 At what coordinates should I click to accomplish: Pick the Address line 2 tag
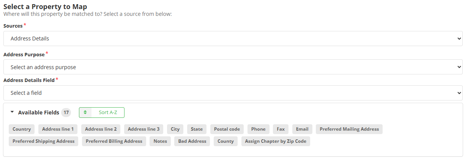coord(101,129)
